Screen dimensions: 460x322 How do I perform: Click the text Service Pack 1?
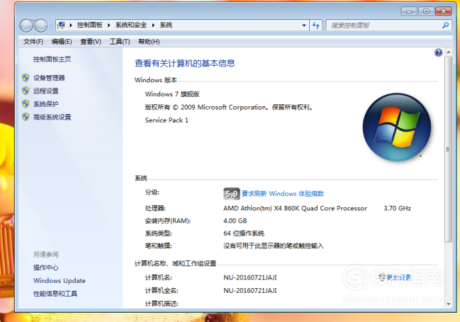167,120
